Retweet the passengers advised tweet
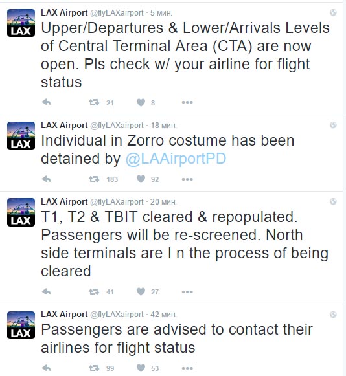 (x=94, y=368)
